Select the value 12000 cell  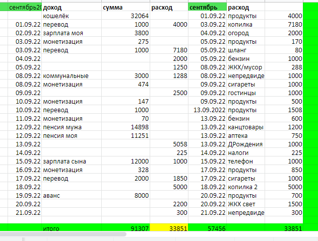coord(125,162)
